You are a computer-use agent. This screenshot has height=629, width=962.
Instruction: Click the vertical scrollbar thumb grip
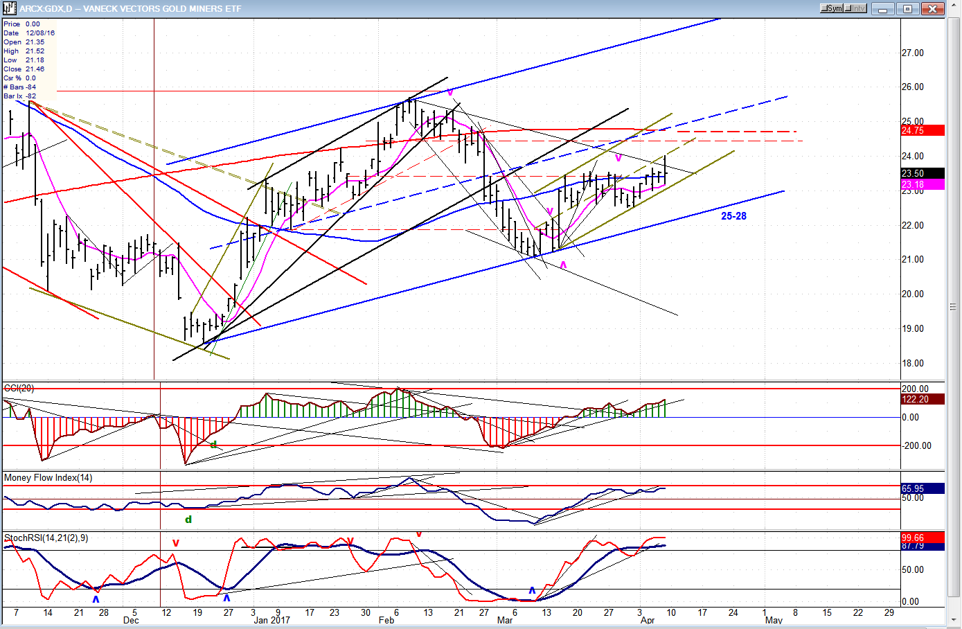(x=954, y=307)
